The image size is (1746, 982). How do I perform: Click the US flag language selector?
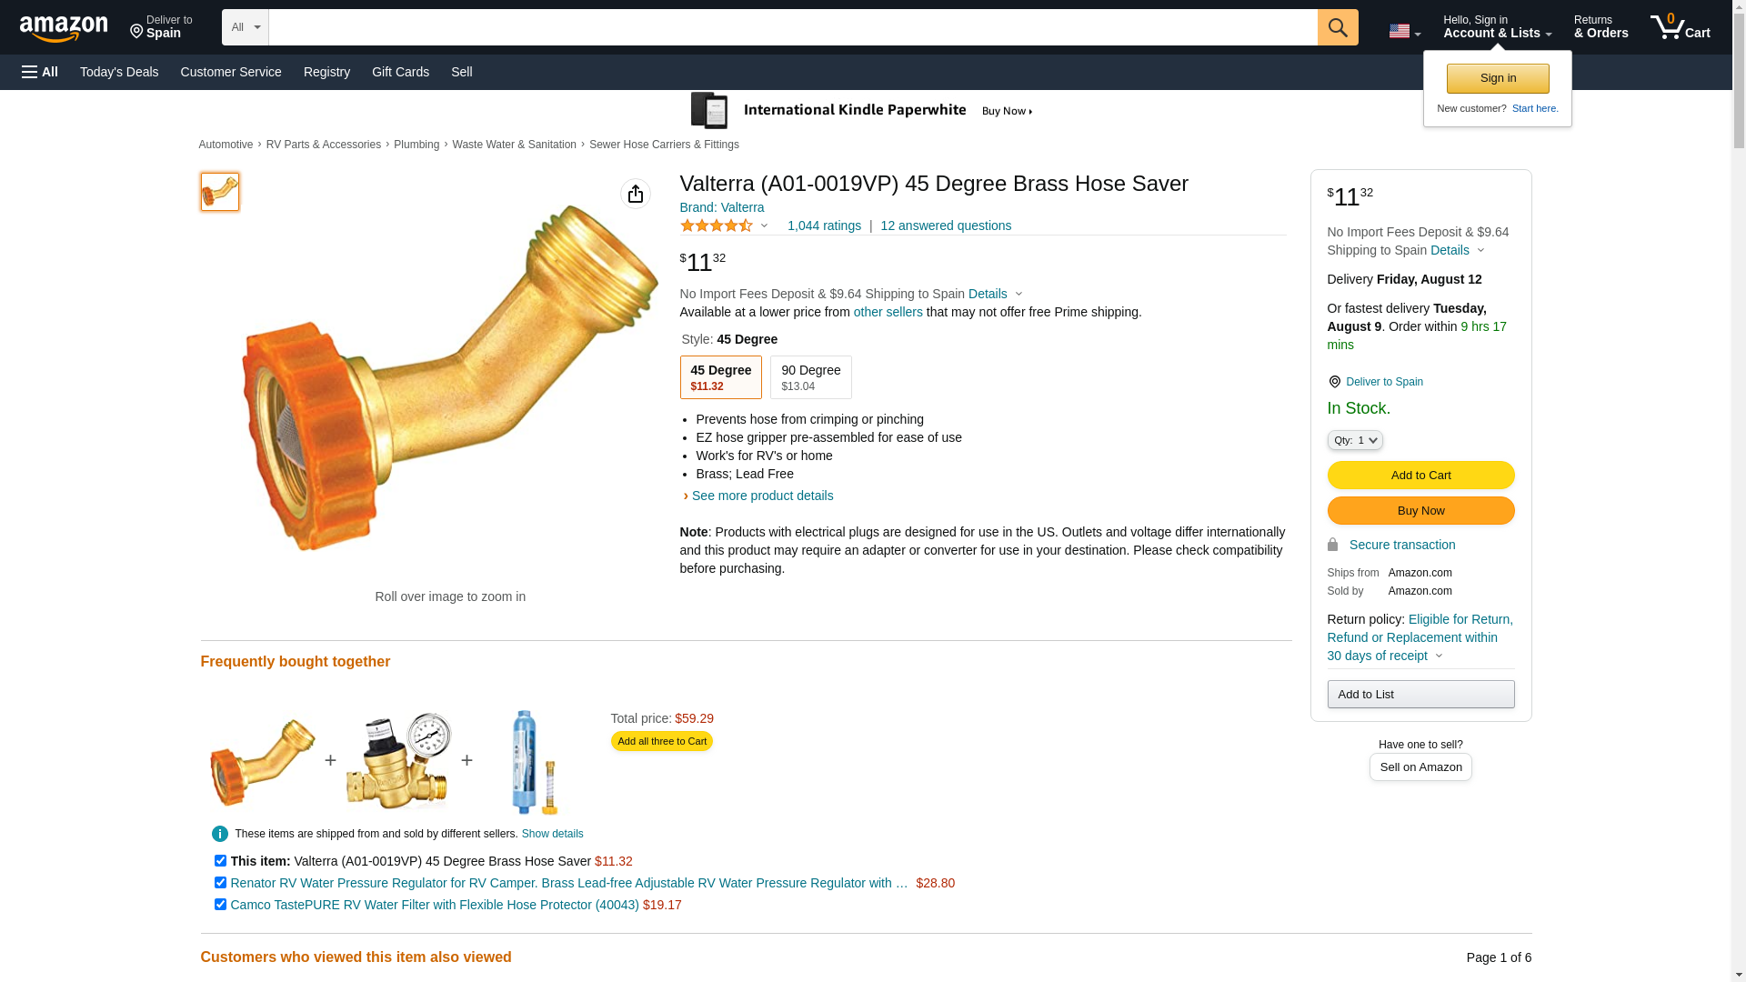tap(1403, 31)
